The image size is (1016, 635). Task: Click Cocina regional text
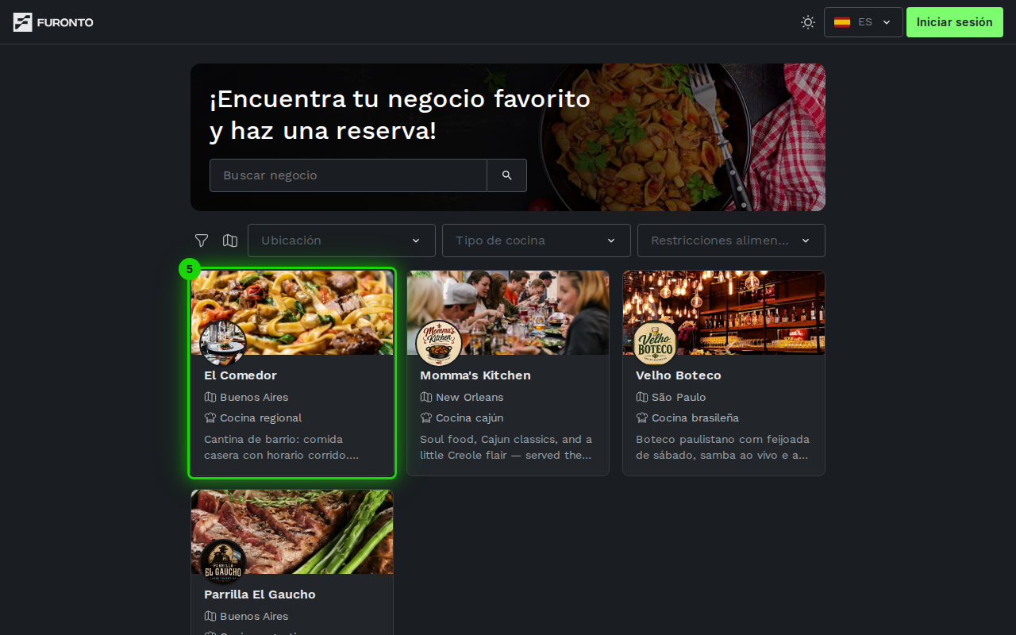point(261,418)
